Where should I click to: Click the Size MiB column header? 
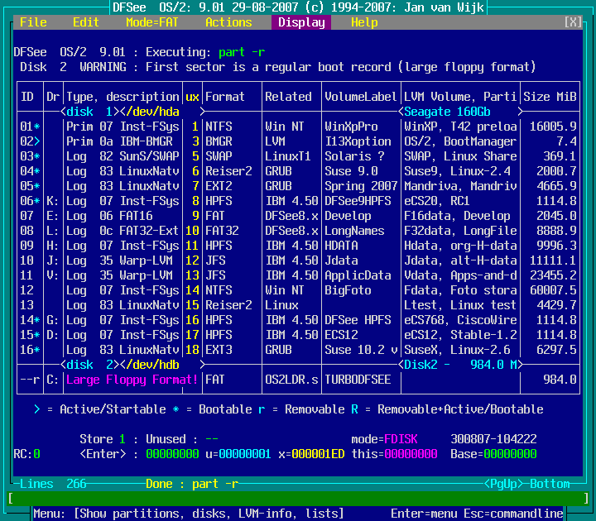550,97
